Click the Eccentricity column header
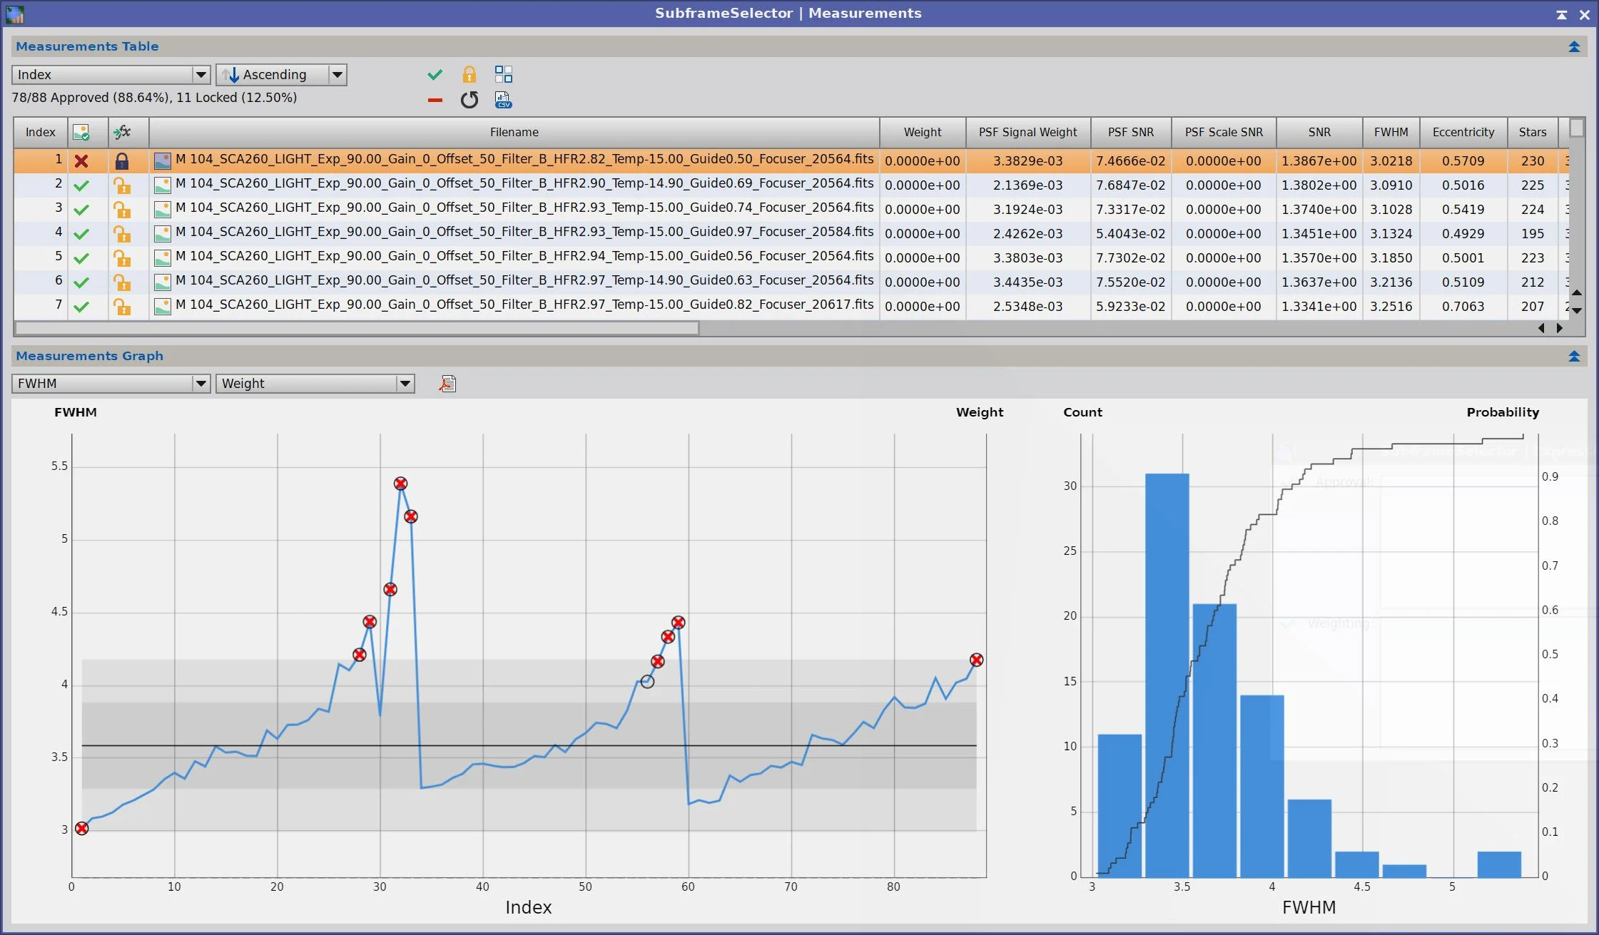Screen dimensions: 1599x935 click(x=1463, y=132)
